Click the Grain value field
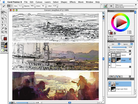The width and height of the screenshot is (138, 104). pos(43,6)
